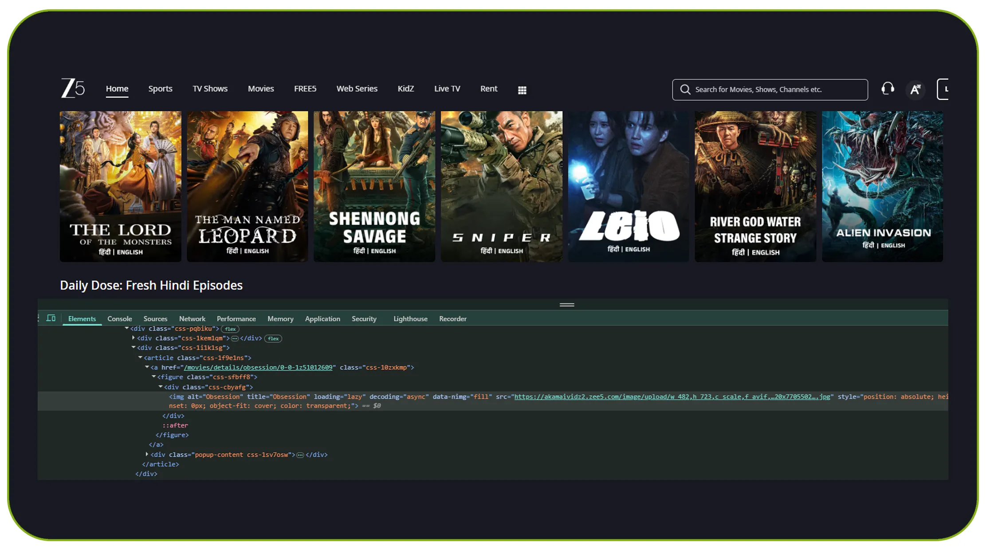Image resolution: width=986 pixels, height=550 pixels.
Task: Click the search magnifier icon
Action: pos(685,90)
